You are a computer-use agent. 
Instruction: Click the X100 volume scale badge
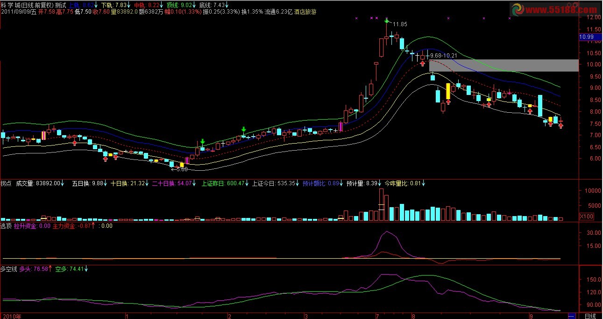[x=586, y=217]
